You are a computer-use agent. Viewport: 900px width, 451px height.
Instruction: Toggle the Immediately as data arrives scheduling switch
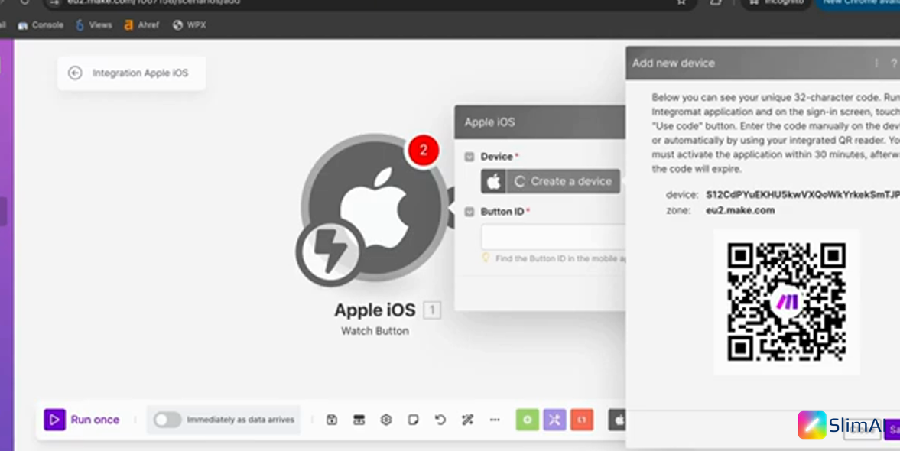click(x=167, y=420)
